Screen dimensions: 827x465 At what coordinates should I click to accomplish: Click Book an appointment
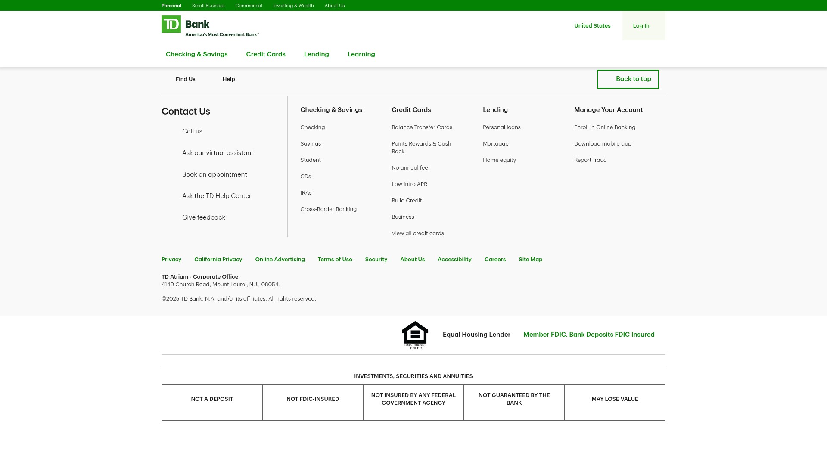tap(215, 174)
